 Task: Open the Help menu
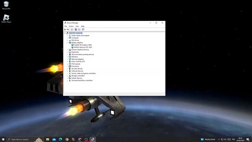(83, 26)
